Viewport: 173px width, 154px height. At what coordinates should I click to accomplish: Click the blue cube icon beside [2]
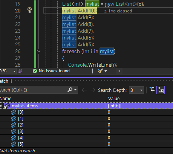point(14,125)
